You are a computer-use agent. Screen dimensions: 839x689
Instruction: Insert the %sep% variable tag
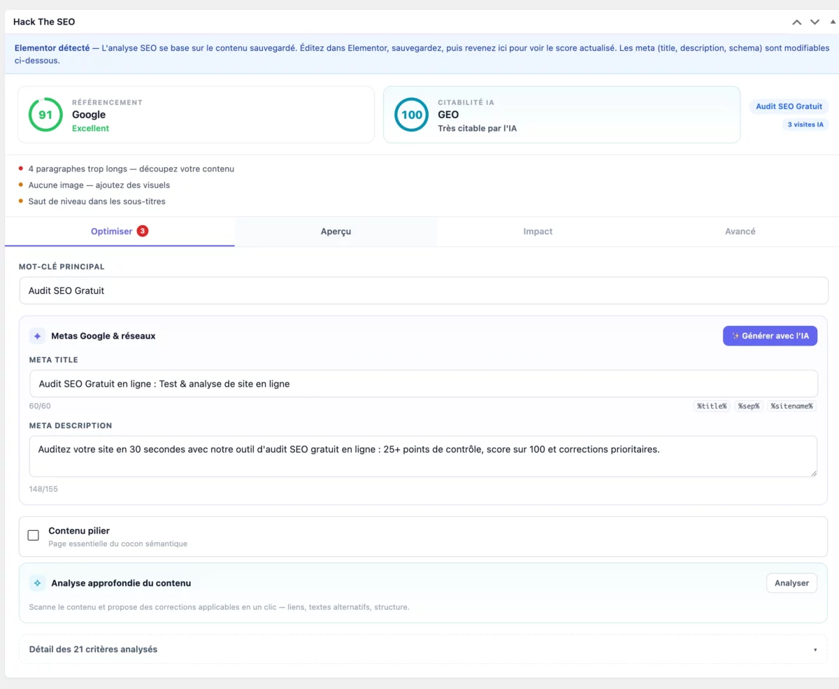coord(749,406)
